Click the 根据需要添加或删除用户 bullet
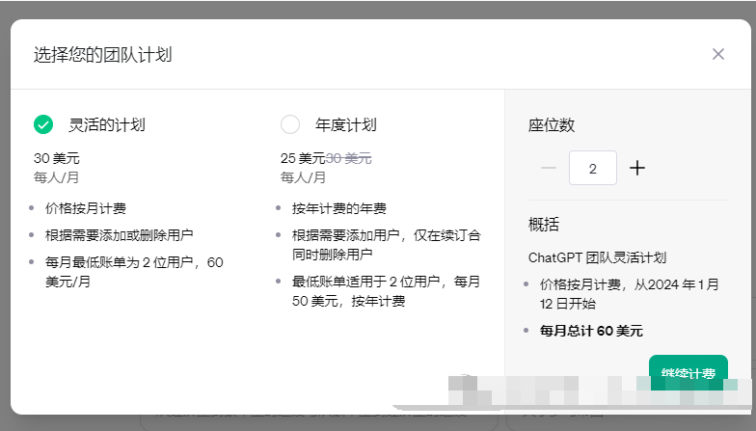756x431 pixels. pyautogui.click(x=120, y=235)
